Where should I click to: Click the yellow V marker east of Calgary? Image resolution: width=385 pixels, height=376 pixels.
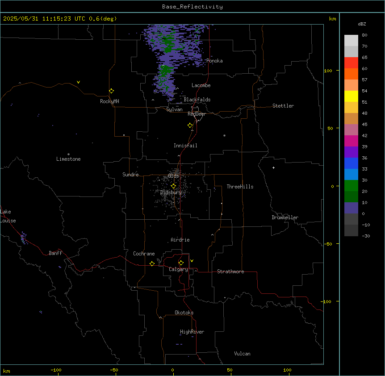pyautogui.click(x=192, y=261)
